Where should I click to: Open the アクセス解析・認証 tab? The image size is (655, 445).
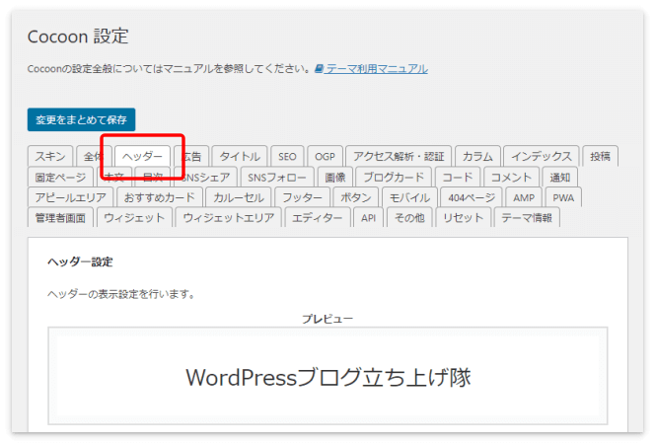click(x=399, y=156)
